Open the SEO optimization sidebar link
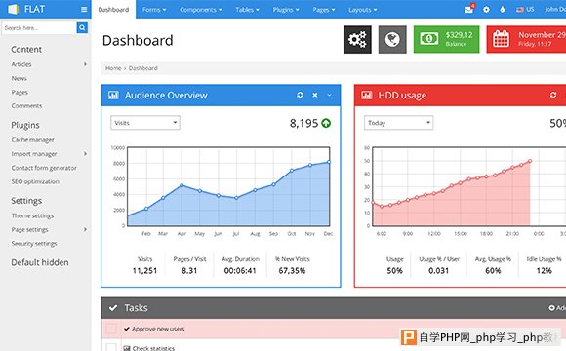Image resolution: width=566 pixels, height=351 pixels. point(35,181)
